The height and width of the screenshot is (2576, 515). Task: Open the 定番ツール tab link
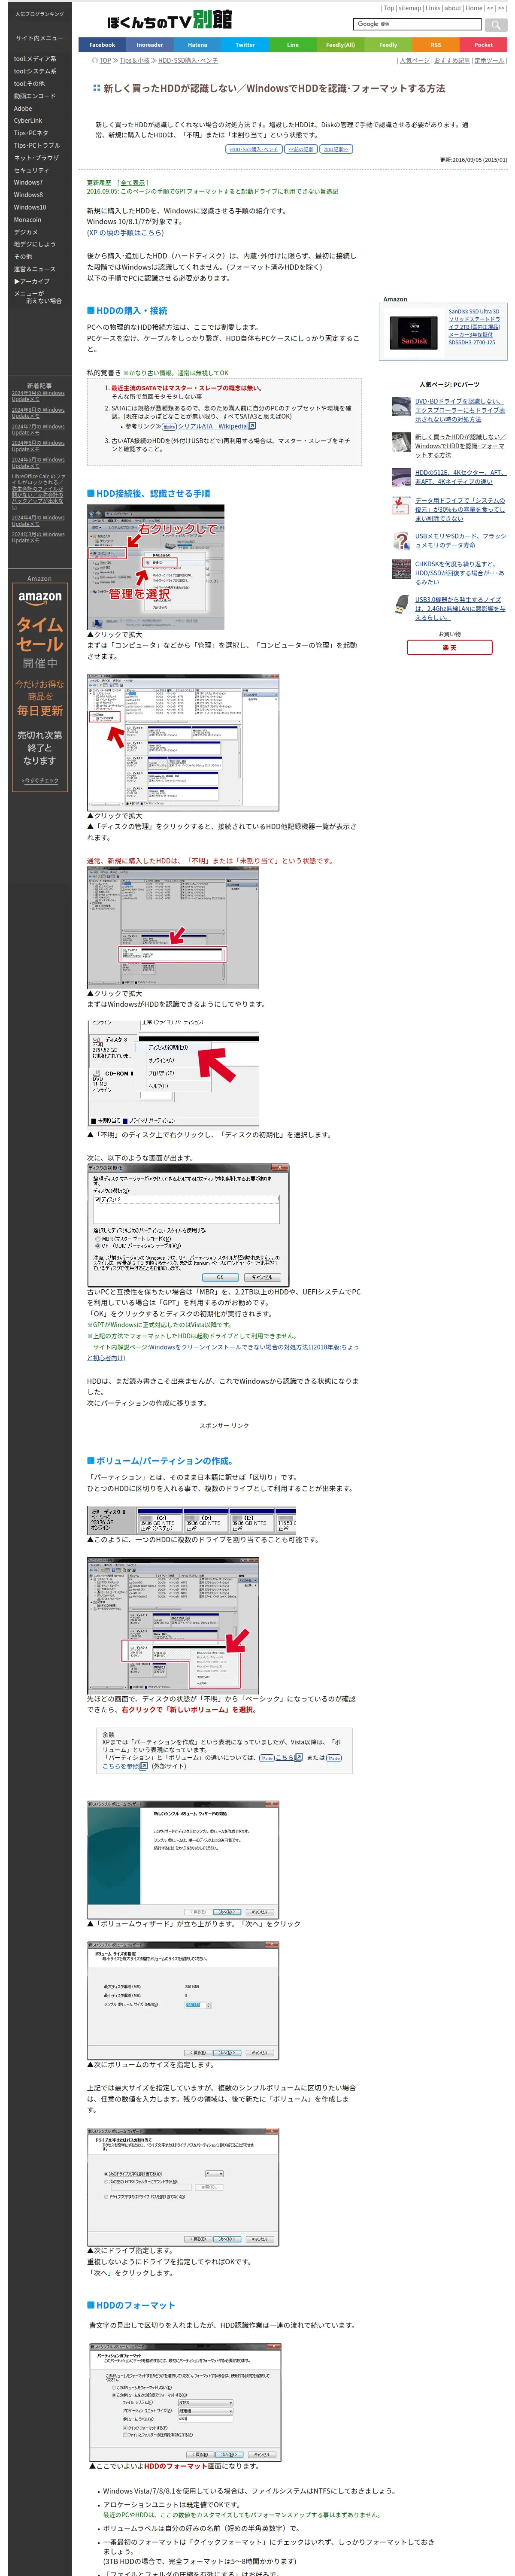489,61
